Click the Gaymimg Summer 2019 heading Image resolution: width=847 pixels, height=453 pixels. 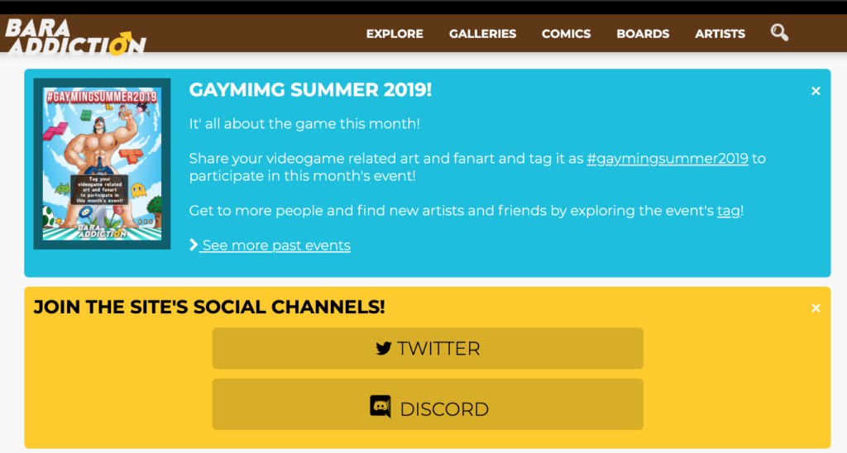click(x=310, y=90)
